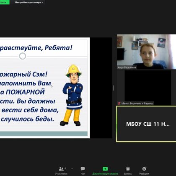This screenshot has height=176, width=176.
Task: Click muted microphone icon on Малых Вероника tile
Action: (119, 104)
